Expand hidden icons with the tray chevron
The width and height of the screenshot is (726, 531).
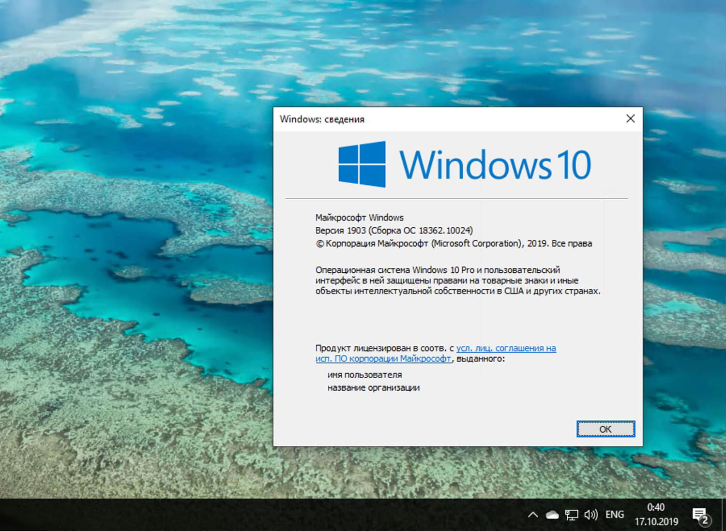tap(532, 514)
